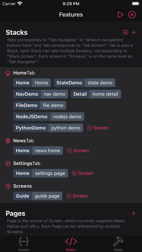Screen dimensions: 142x252
Task: Open the PythonDemo screen chip
Action: coord(48,128)
